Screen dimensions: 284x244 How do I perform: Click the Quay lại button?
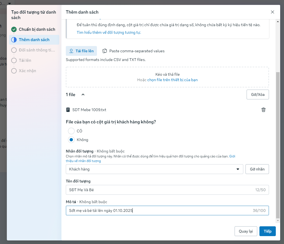[x=245, y=231]
